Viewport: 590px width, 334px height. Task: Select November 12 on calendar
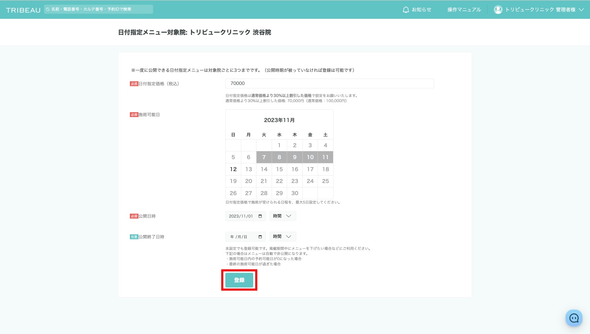click(x=233, y=169)
